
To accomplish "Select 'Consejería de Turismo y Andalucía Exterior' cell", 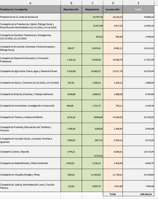I will coord(30,117).
